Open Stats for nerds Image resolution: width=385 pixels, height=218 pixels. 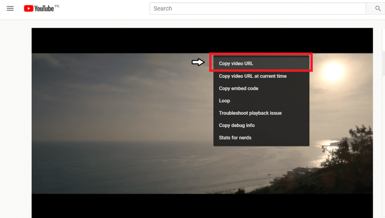tap(261, 138)
